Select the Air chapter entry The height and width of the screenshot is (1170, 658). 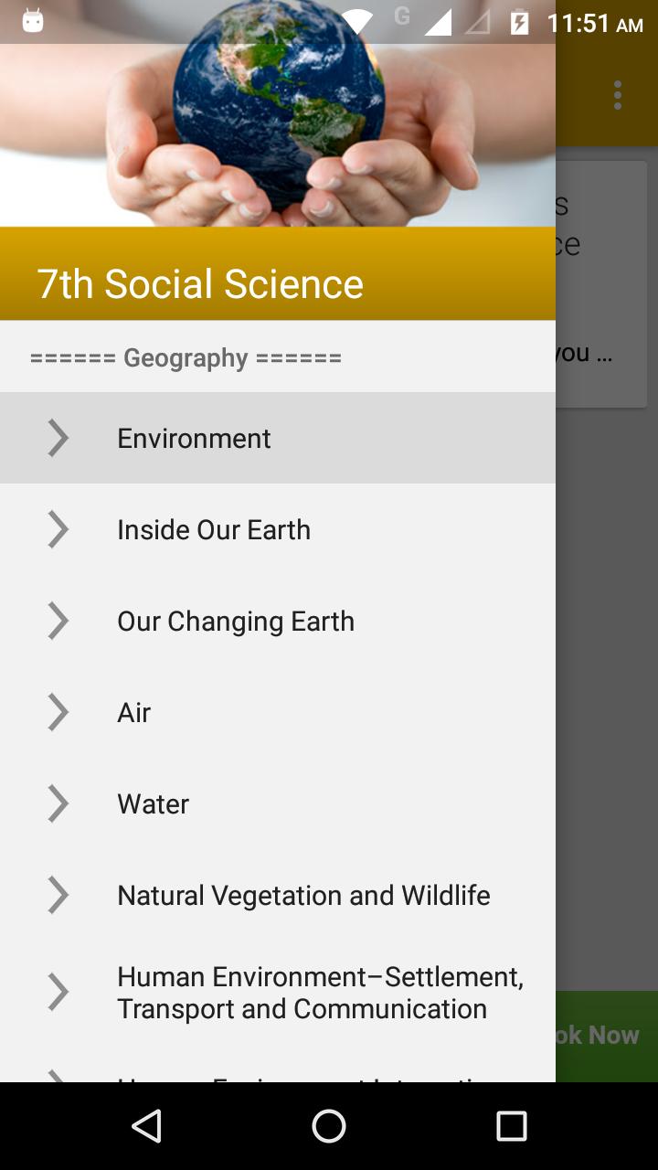click(x=278, y=712)
